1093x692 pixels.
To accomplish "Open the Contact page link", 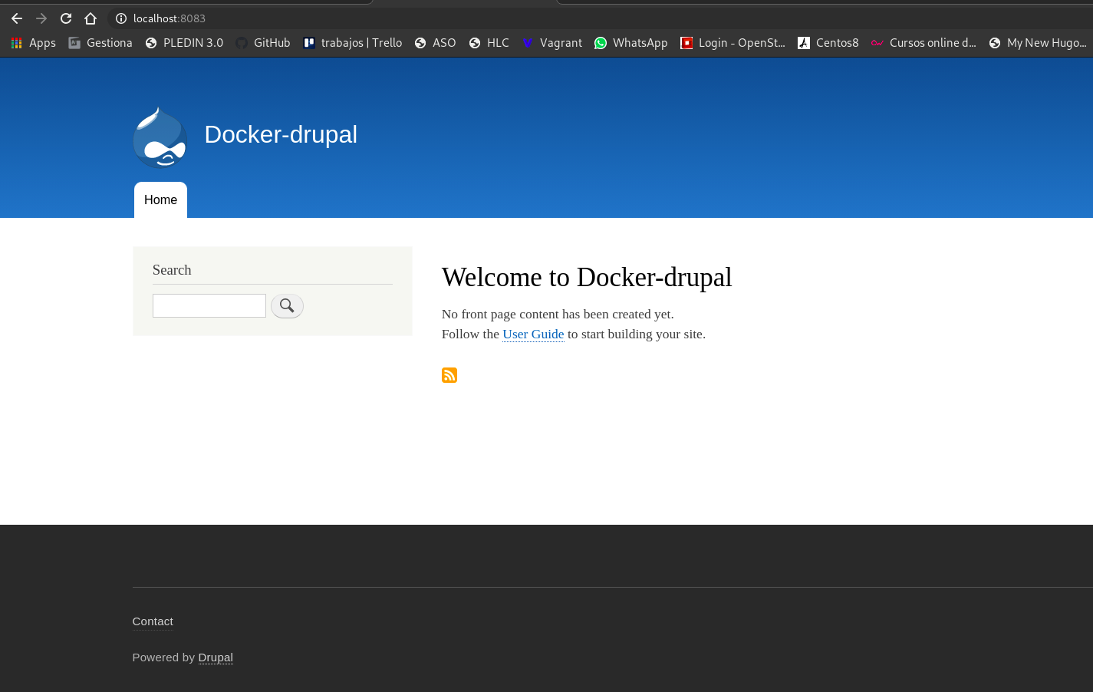I will pyautogui.click(x=153, y=621).
